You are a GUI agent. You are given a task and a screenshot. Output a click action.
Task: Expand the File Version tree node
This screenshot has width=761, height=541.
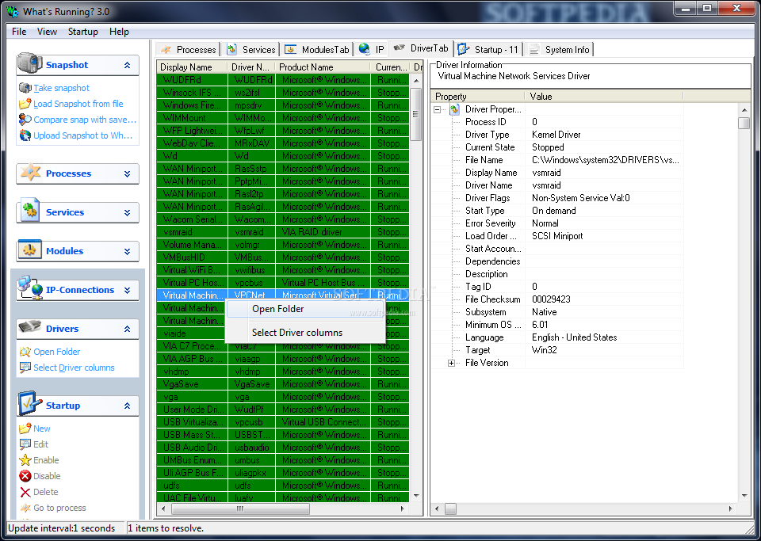click(451, 363)
